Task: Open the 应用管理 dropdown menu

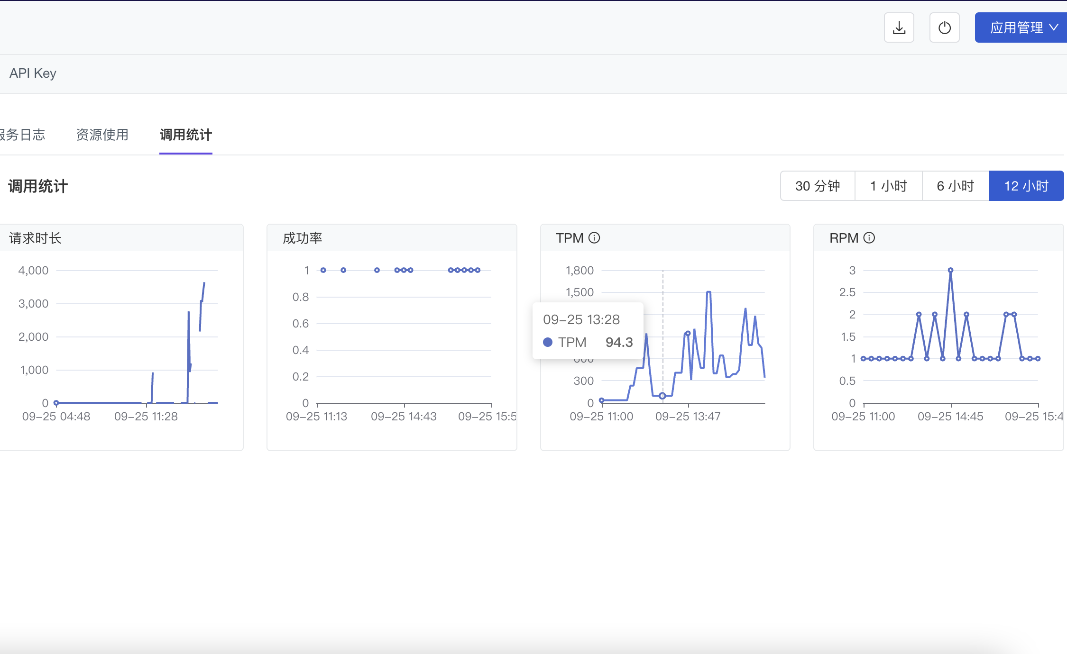Action: (x=1016, y=27)
